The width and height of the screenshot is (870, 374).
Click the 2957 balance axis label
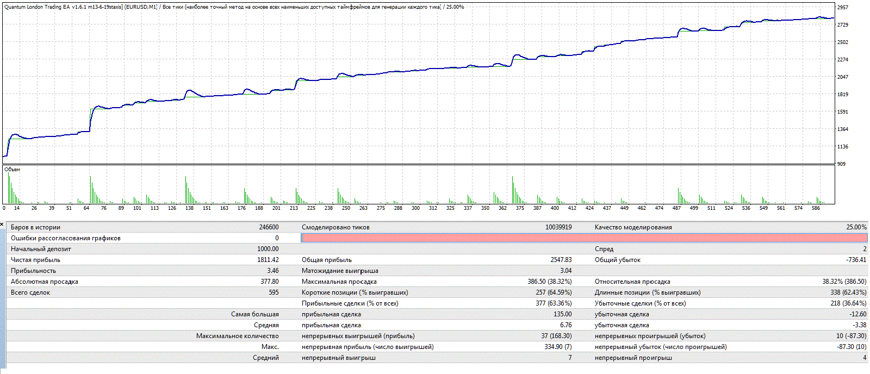(x=842, y=8)
